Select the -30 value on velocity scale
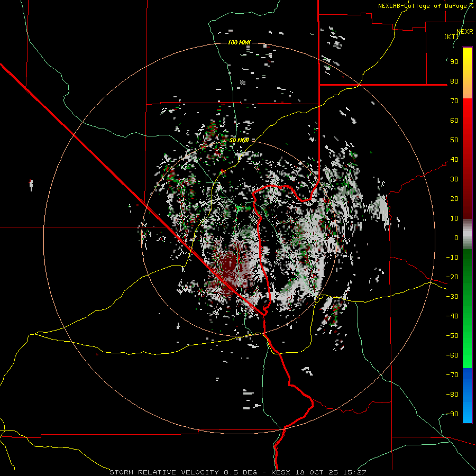The width and height of the screenshot is (476, 476). coord(452,297)
